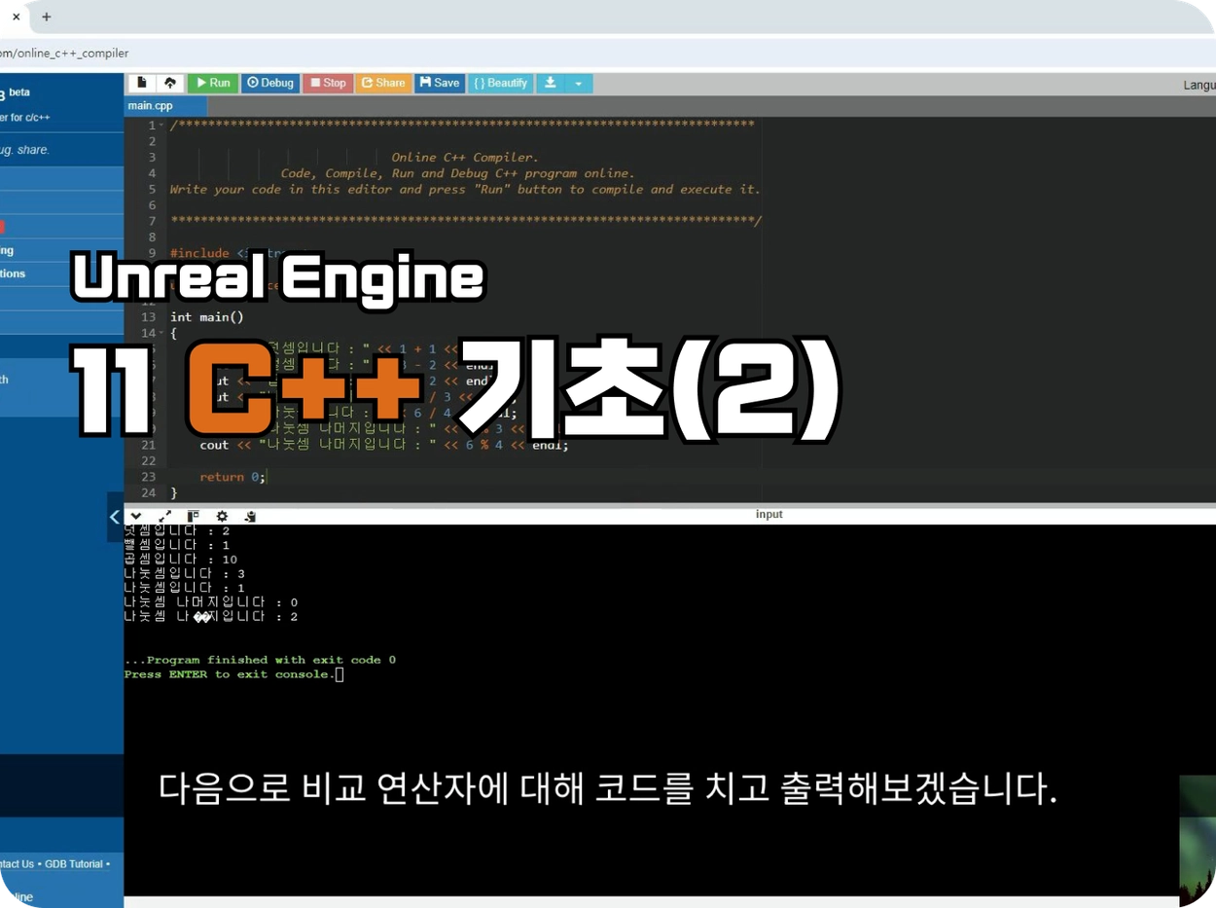Click the clear console icon
Screen dimensions: 1216x908
pos(250,516)
